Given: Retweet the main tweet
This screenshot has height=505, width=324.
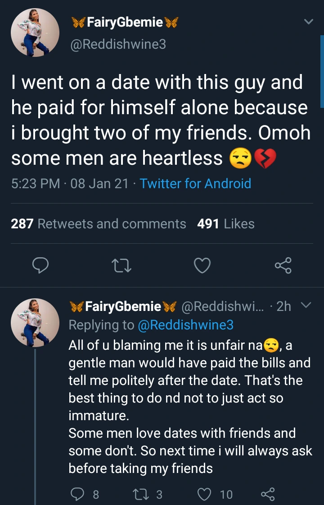Looking at the screenshot, I should (x=121, y=266).
